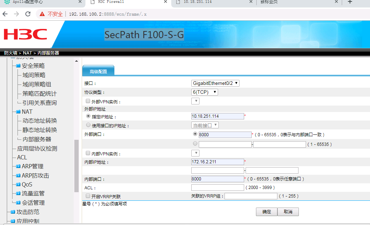The image size is (370, 225).
Task: Select the external port range radio button
Action: pos(195,143)
